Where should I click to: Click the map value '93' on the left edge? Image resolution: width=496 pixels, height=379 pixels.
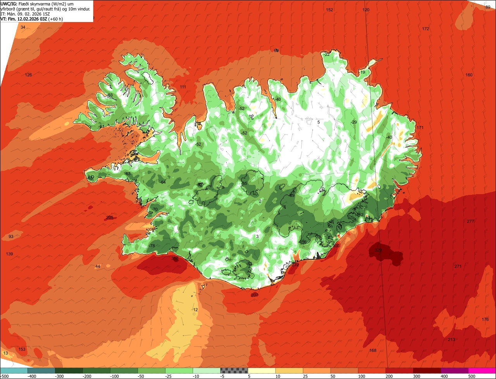click(x=11, y=236)
